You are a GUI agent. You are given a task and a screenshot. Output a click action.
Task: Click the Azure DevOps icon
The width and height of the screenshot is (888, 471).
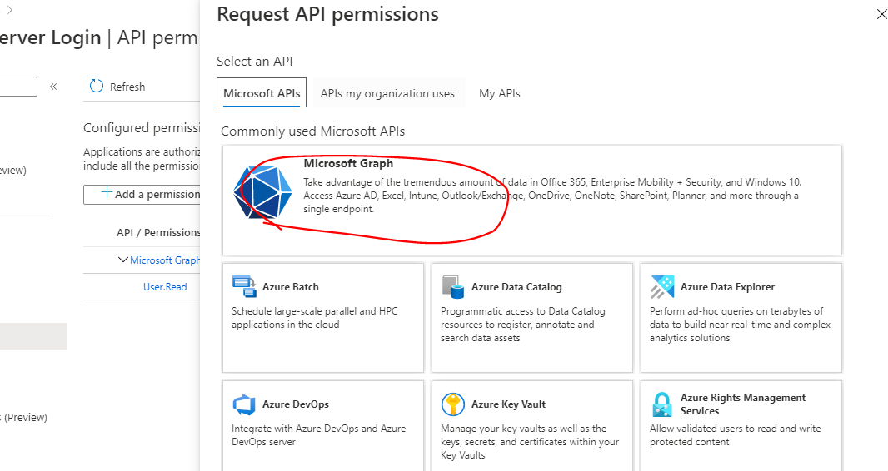point(244,404)
